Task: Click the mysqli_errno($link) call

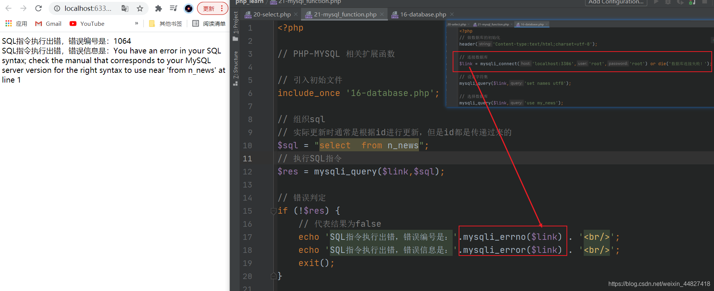Action: click(513, 237)
